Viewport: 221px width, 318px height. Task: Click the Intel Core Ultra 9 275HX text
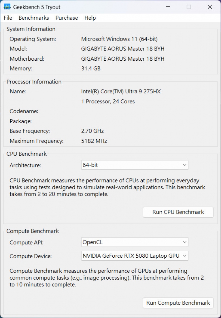121,92
